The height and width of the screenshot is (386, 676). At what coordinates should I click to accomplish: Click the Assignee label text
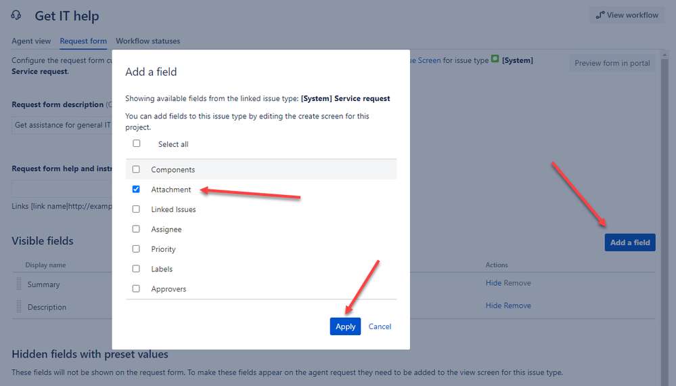click(x=166, y=229)
